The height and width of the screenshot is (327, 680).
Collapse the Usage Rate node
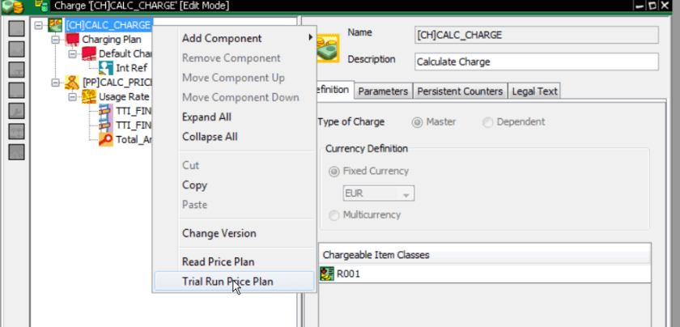[x=72, y=96]
